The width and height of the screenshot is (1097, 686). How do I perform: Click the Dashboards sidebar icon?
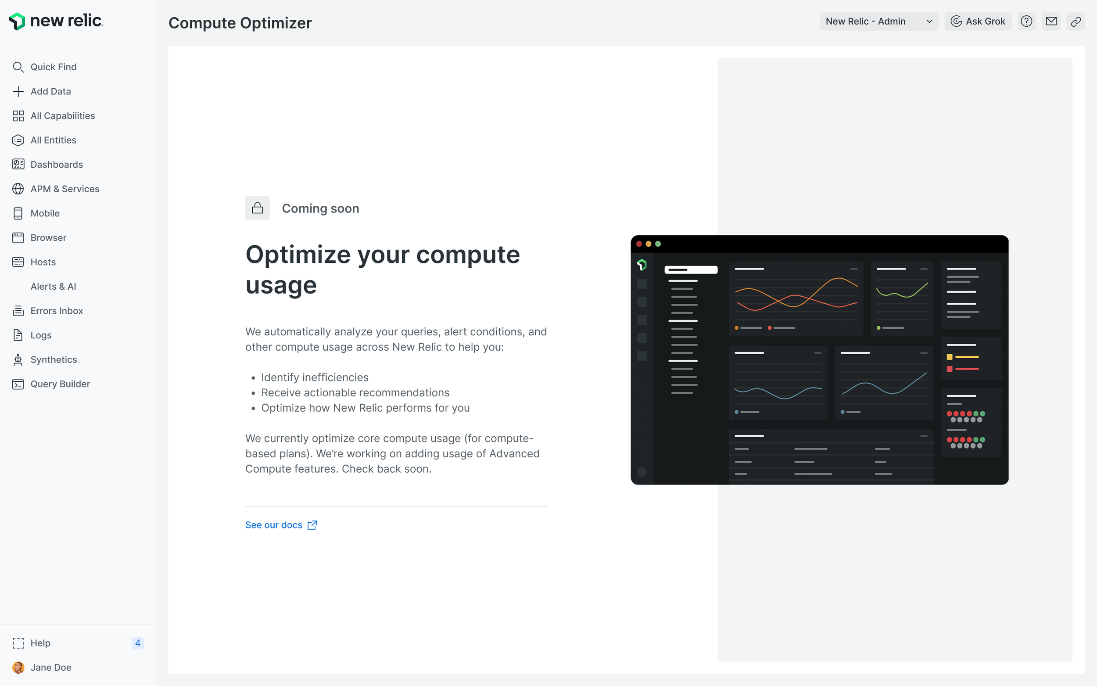coord(18,165)
